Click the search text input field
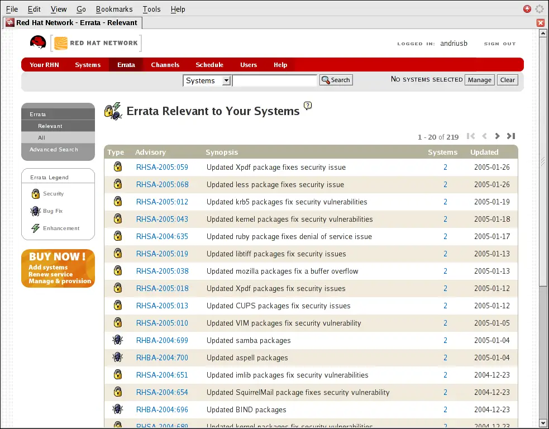The image size is (549, 429). [274, 80]
